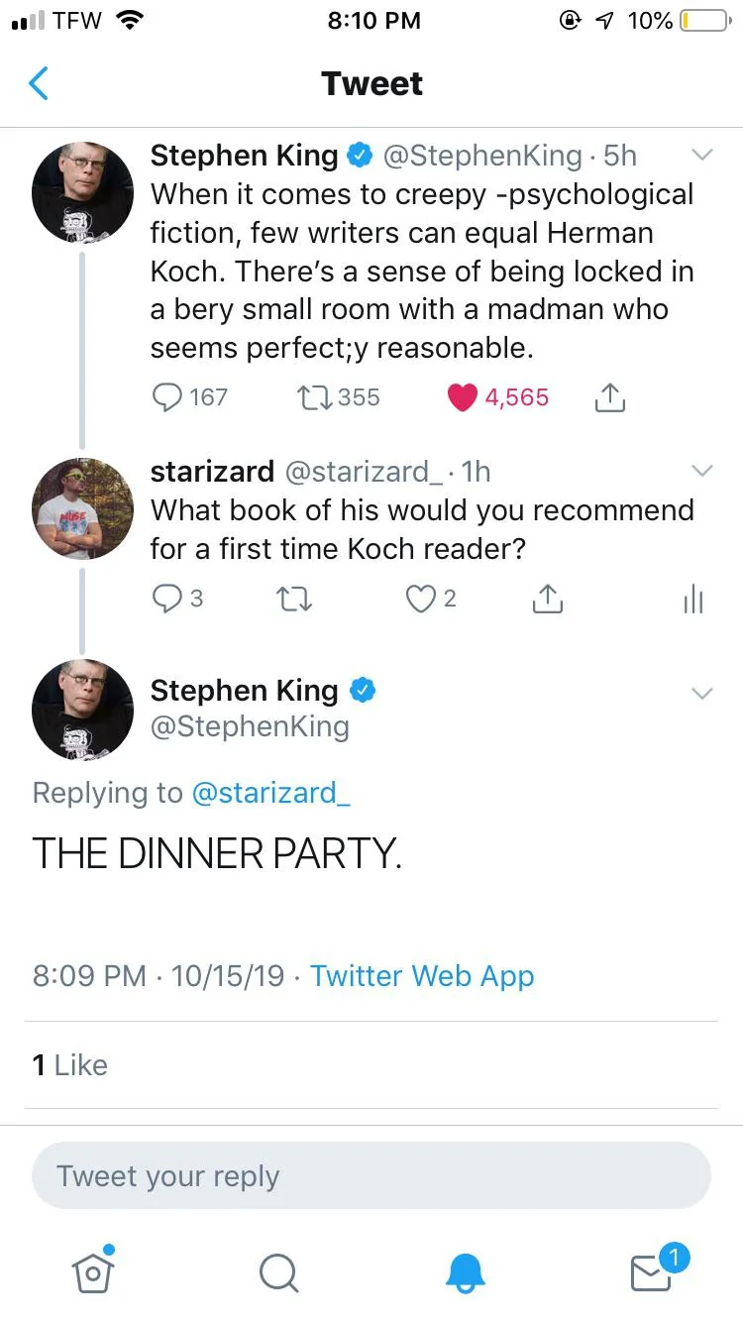Image resolution: width=743 pixels, height=1322 pixels.
Task: Share starizard's reply
Action: [x=547, y=599]
